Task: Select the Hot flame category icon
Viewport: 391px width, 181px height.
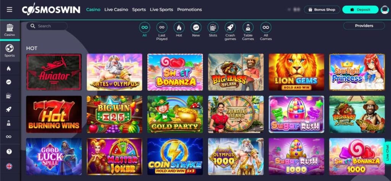Action: tap(179, 27)
